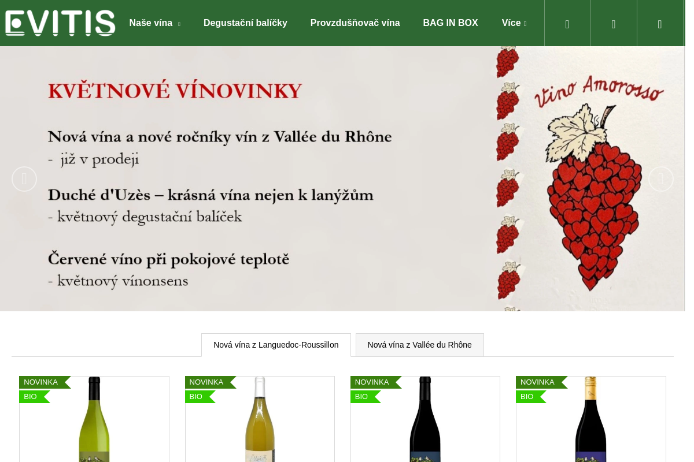
Task: Advance the banner with right carousel arrow
Action: 661,179
